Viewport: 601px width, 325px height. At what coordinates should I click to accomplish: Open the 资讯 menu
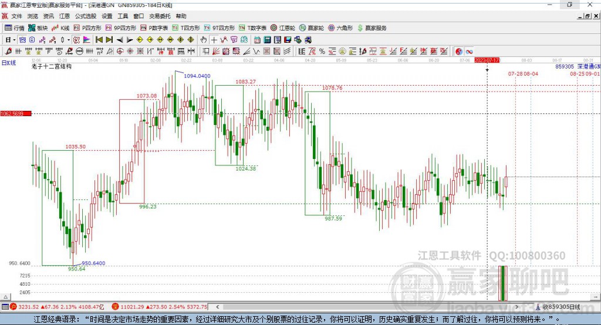coord(48,16)
